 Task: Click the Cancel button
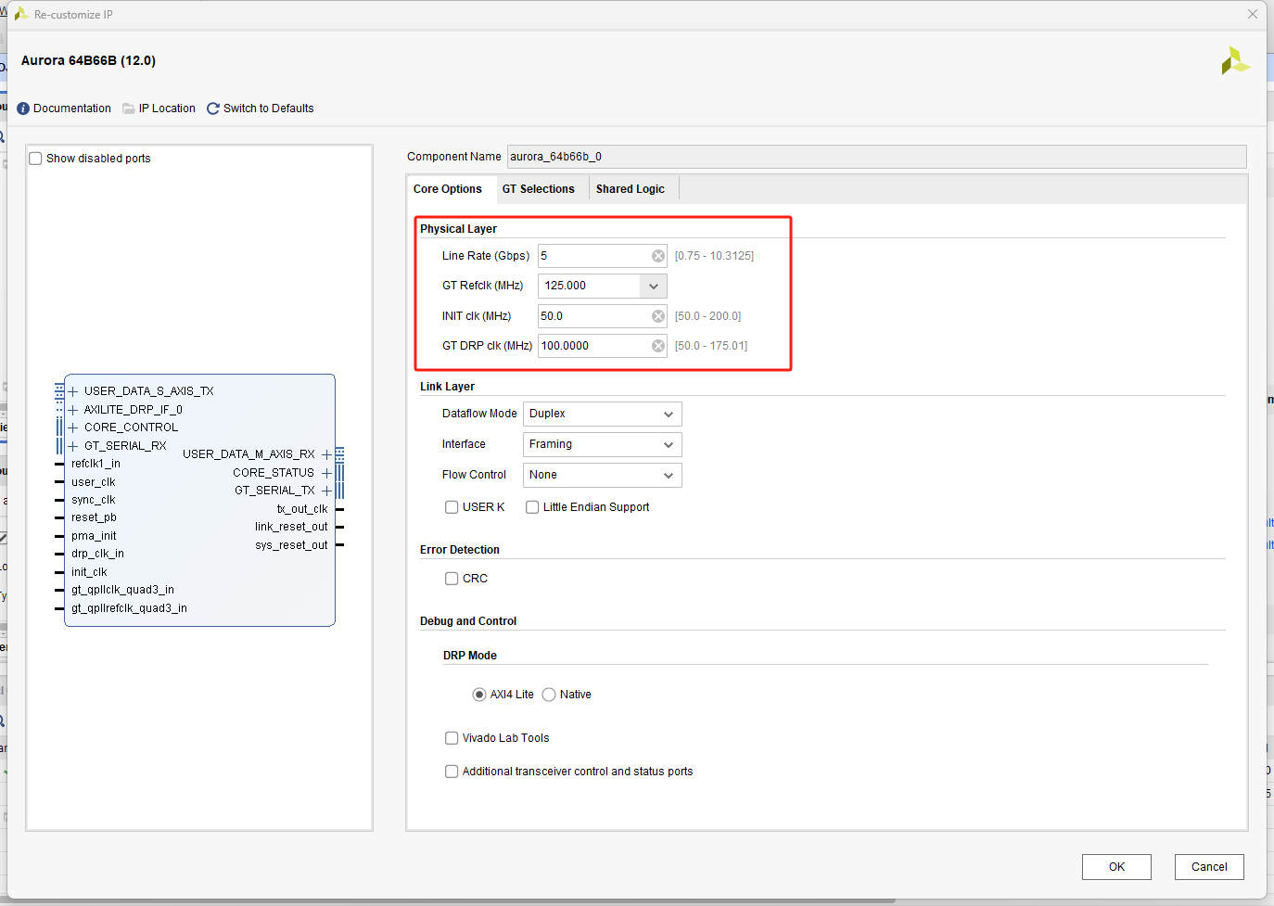click(1209, 867)
